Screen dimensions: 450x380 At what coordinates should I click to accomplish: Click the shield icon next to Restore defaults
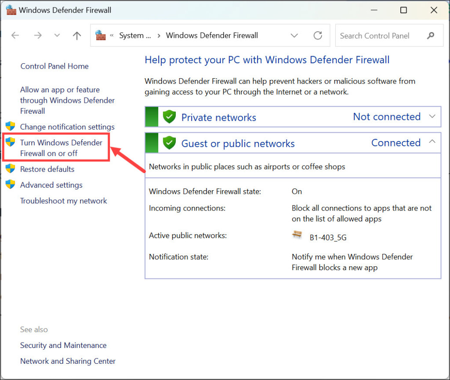point(10,169)
